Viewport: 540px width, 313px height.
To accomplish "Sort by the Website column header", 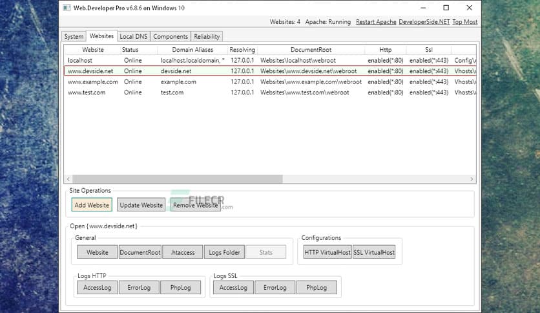I will (x=92, y=50).
